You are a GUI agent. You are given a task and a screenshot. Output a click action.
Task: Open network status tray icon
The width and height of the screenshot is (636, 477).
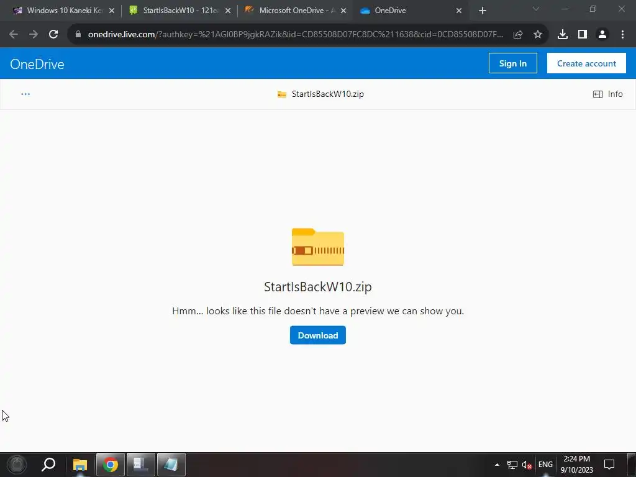tap(512, 465)
